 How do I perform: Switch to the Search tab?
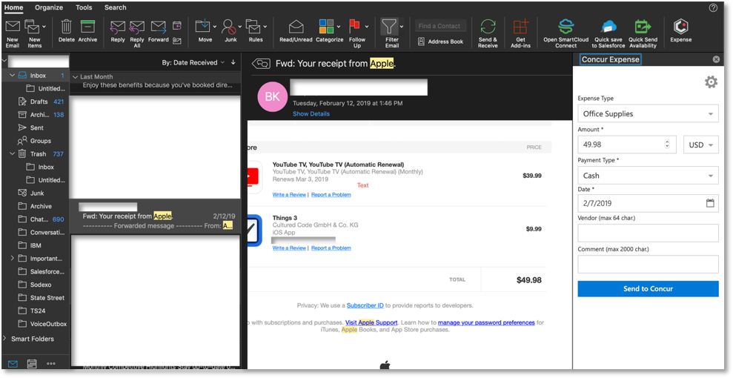(x=115, y=7)
